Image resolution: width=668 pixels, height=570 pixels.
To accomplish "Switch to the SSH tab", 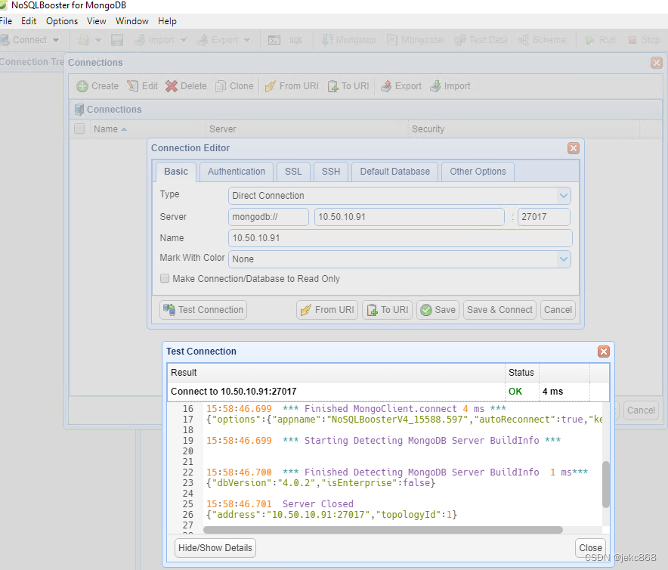I will click(331, 172).
